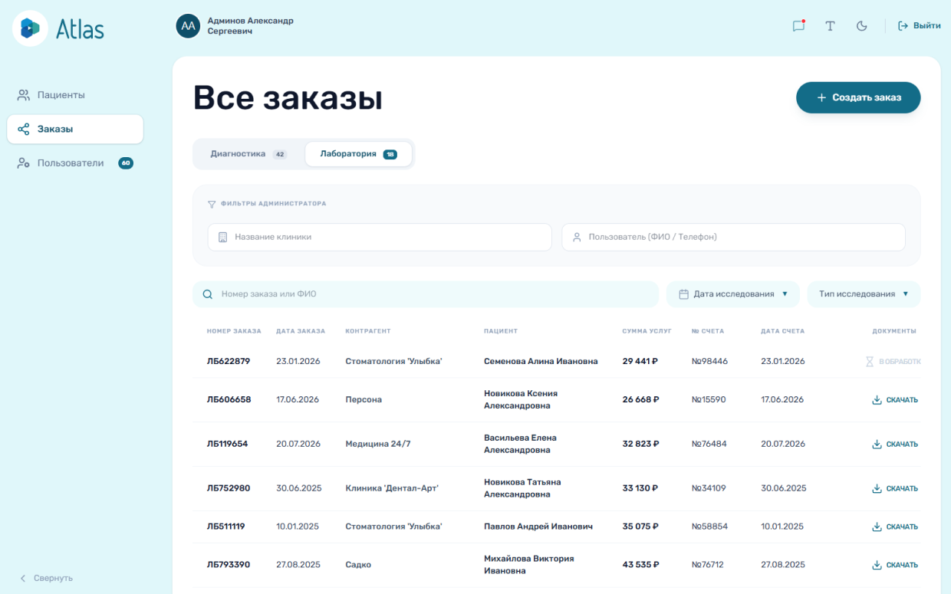Click order number ЛБ622879

[x=229, y=361]
